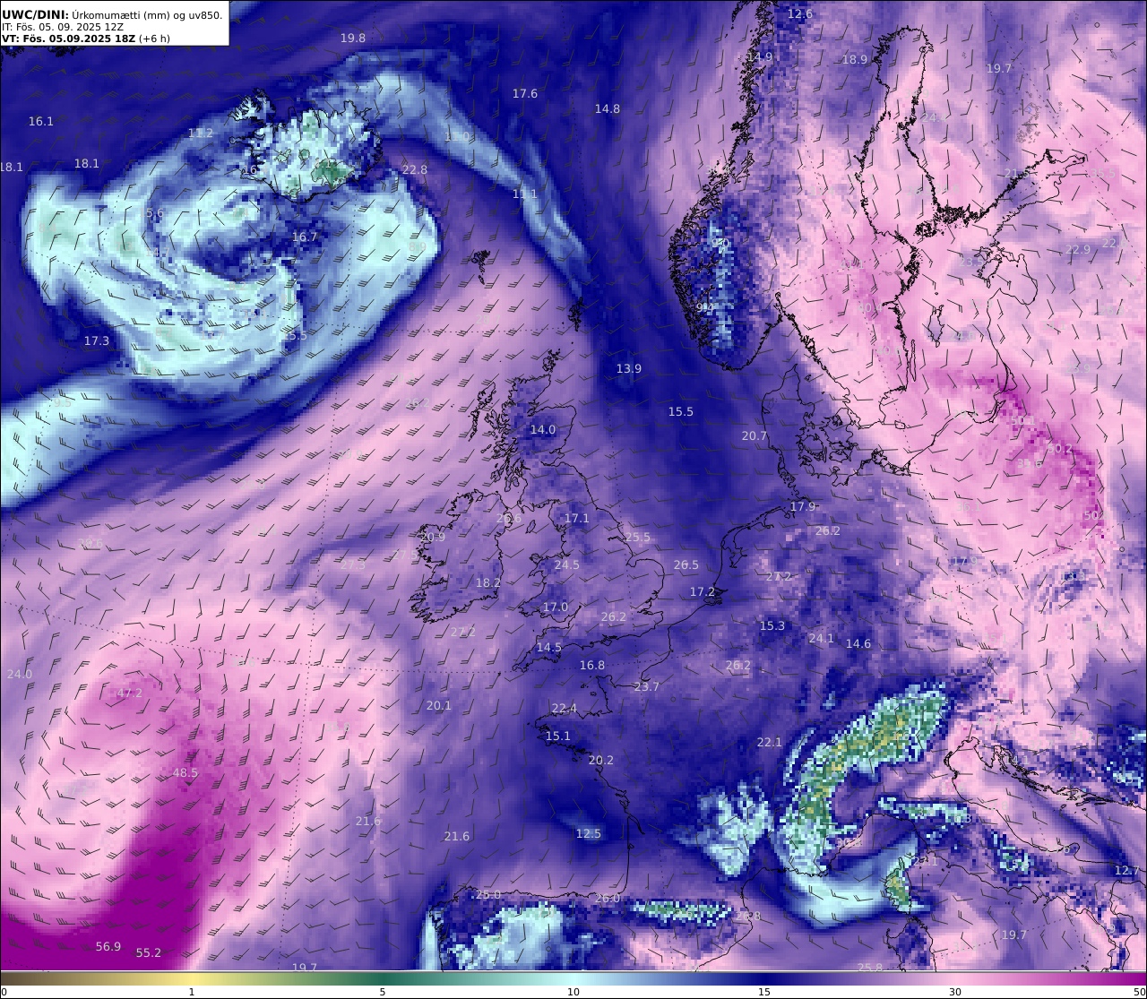The image size is (1147, 999).
Task: Pick the 14.8 value label
Action: (x=608, y=109)
